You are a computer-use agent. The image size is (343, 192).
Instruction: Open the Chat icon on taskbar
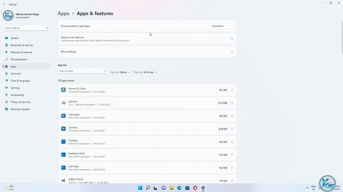(163, 188)
